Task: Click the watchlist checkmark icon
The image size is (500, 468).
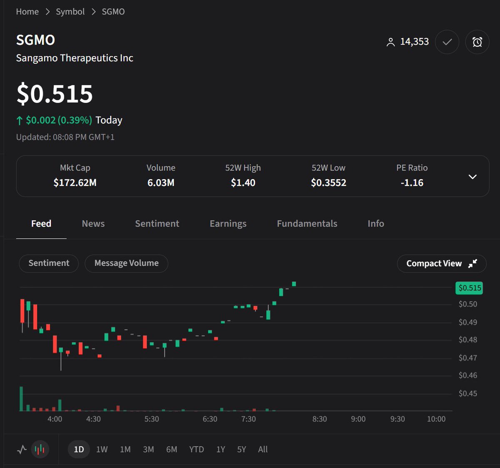Action: coord(447,42)
